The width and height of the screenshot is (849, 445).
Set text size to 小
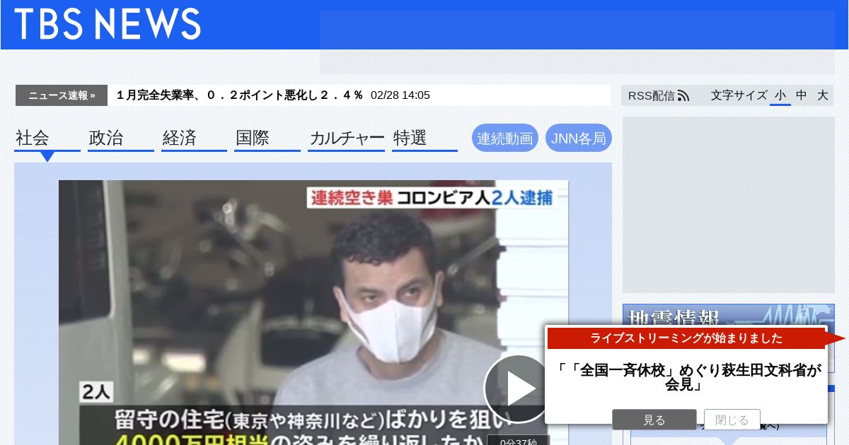pyautogui.click(x=780, y=95)
